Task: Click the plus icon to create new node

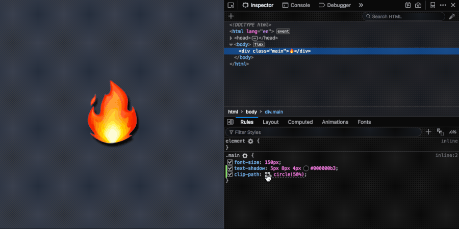Action: (231, 16)
